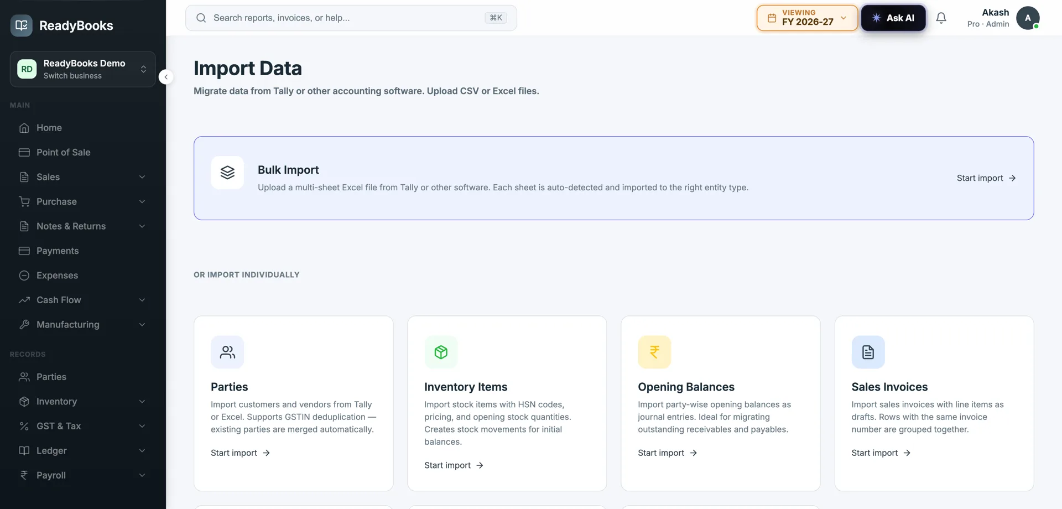Focus the search reports input field

pyautogui.click(x=351, y=18)
